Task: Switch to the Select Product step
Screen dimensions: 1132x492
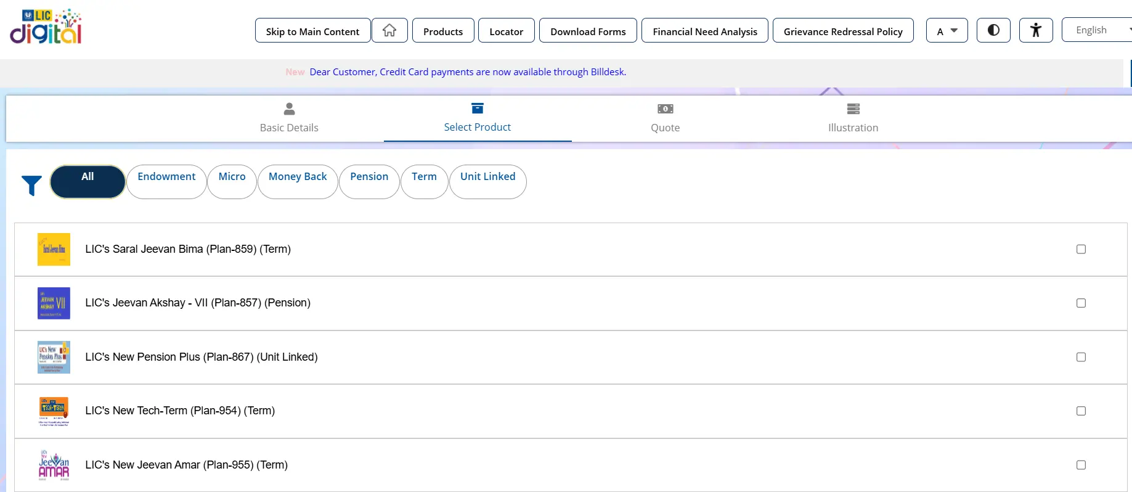Action: 478,118
